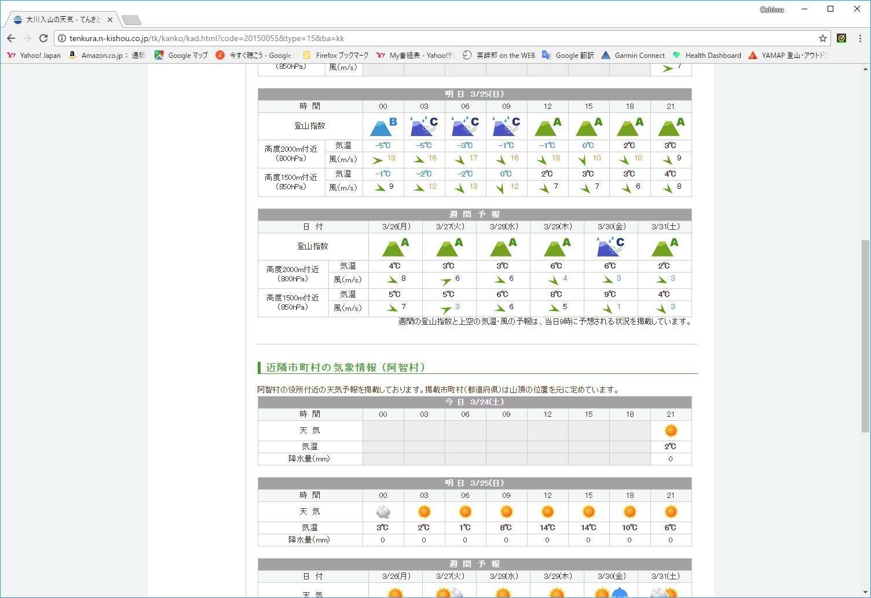Screen dimensions: 871x598
Task: Close the 大川入山の天気 tab
Action: click(110, 20)
